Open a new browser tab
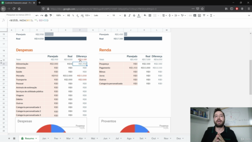Viewport: 252px width, 142px height. (x=39, y=3)
